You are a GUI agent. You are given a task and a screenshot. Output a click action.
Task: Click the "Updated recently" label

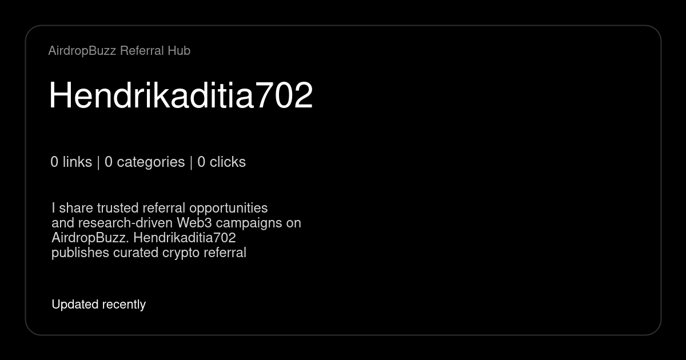tap(98, 305)
